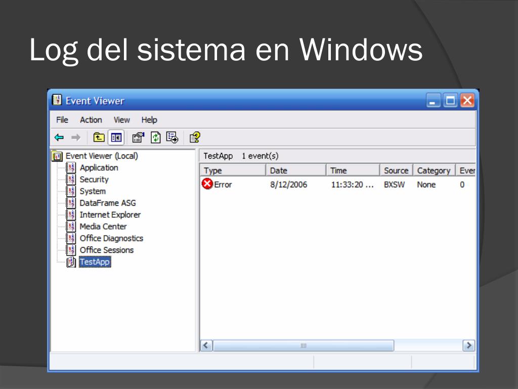Sort by the Source column header

tap(397, 170)
